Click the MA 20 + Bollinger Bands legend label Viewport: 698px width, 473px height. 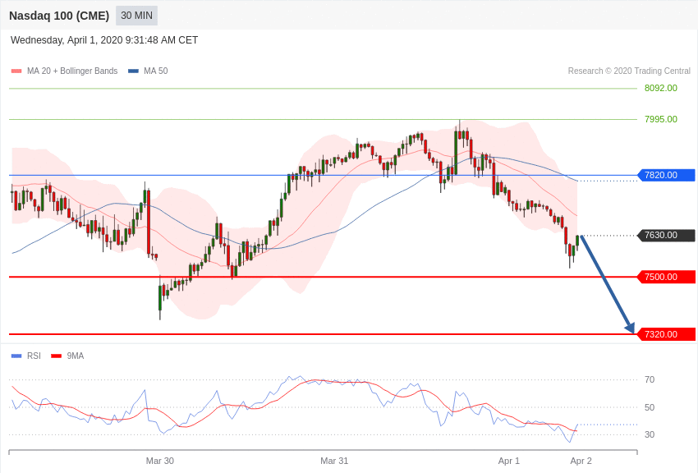click(72, 71)
